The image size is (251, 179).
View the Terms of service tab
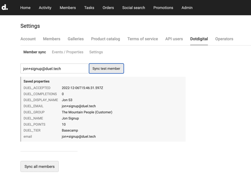(x=142, y=39)
